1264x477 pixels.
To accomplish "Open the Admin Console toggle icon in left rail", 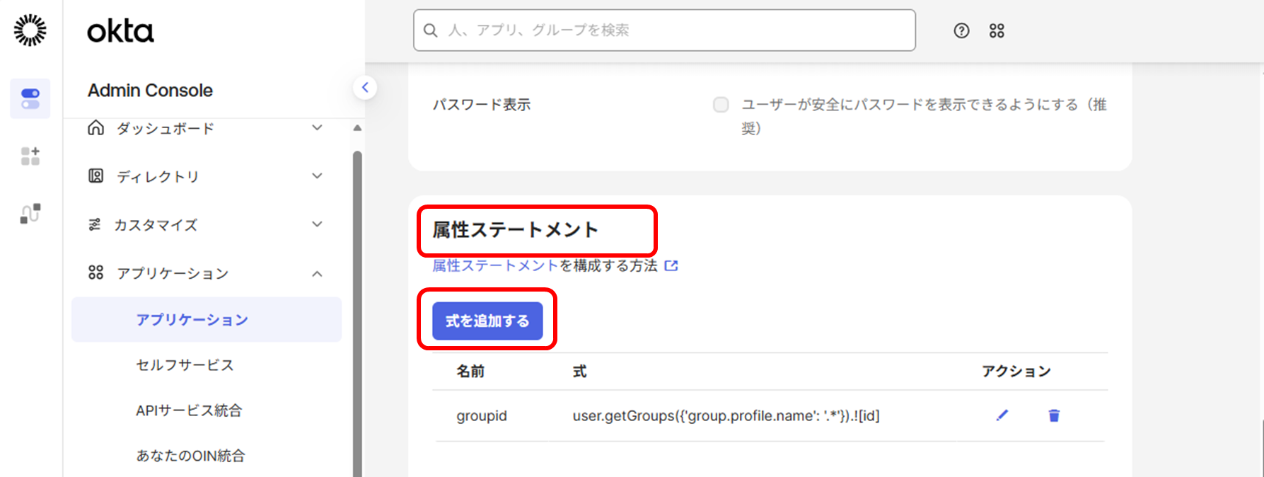I will click(x=30, y=98).
